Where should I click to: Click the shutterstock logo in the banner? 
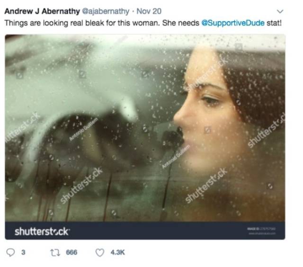[42, 231]
